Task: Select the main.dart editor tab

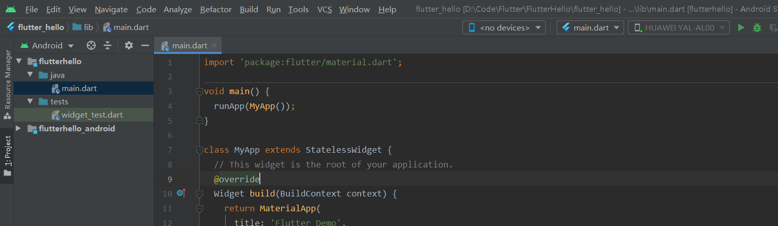Action: pos(189,45)
